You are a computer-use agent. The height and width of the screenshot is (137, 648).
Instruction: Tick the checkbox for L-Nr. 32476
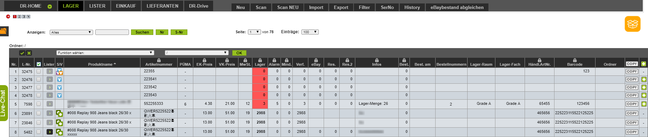click(39, 79)
